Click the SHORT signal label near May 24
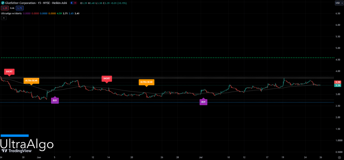Viewport: 344px width, 160px height. pyautogui.click(x=9, y=72)
